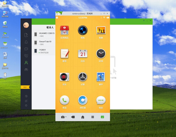
Task: Click the AirMirror Back navigation button
Action: [73, 117]
